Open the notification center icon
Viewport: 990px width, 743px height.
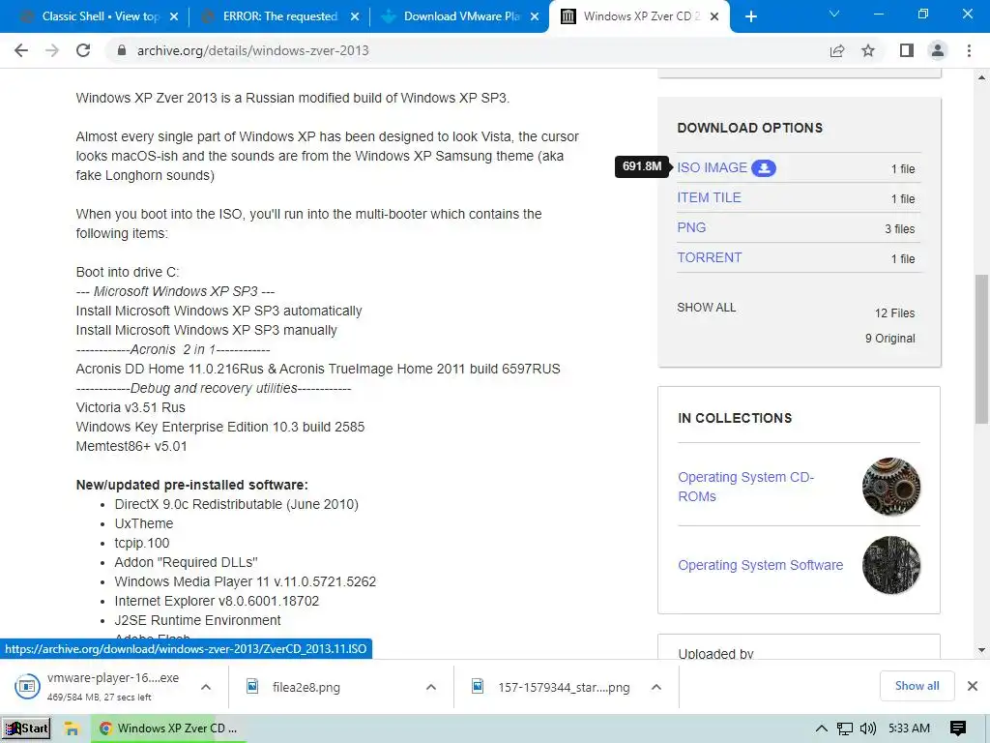pyautogui.click(x=958, y=728)
